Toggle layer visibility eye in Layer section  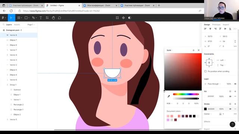[235, 84]
